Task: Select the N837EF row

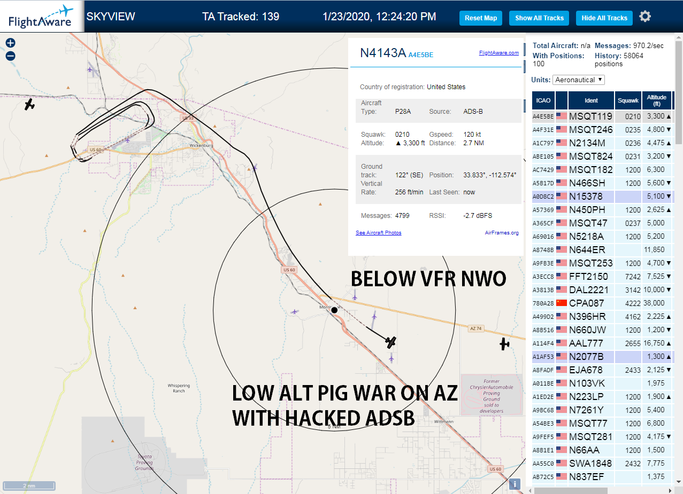Action: point(602,476)
